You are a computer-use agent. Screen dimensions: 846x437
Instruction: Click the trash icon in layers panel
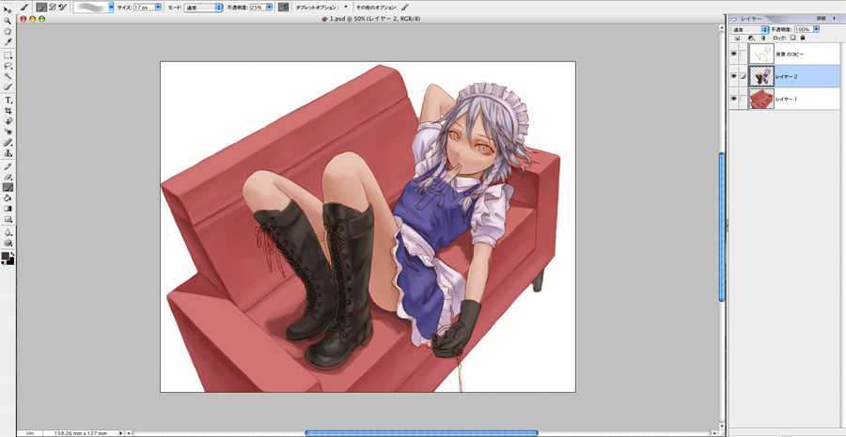point(763,38)
